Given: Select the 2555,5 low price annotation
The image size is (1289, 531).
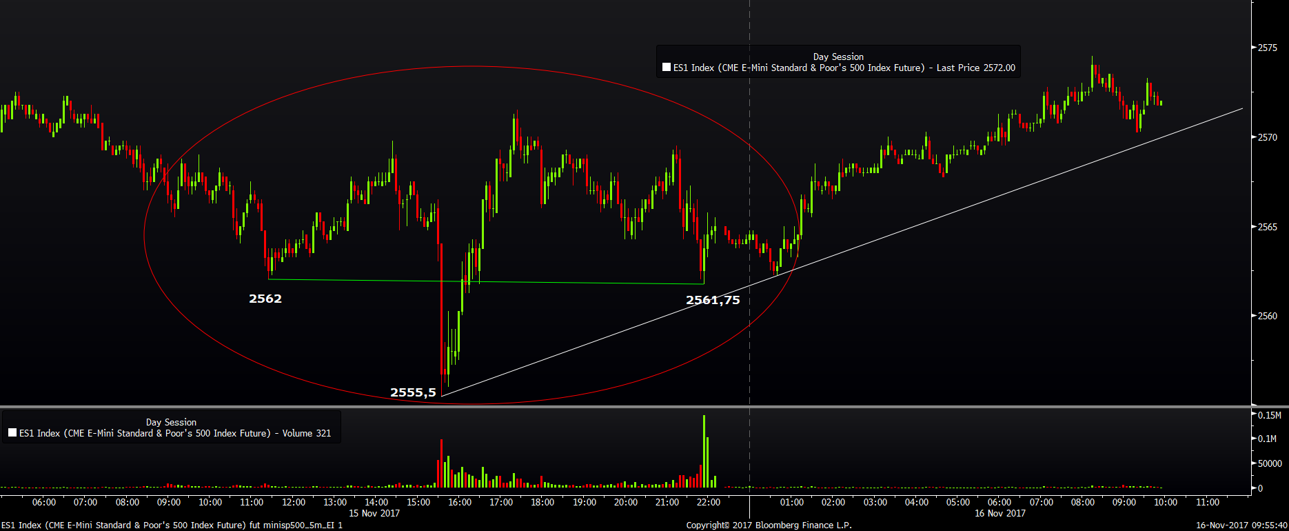Looking at the screenshot, I should point(413,392).
